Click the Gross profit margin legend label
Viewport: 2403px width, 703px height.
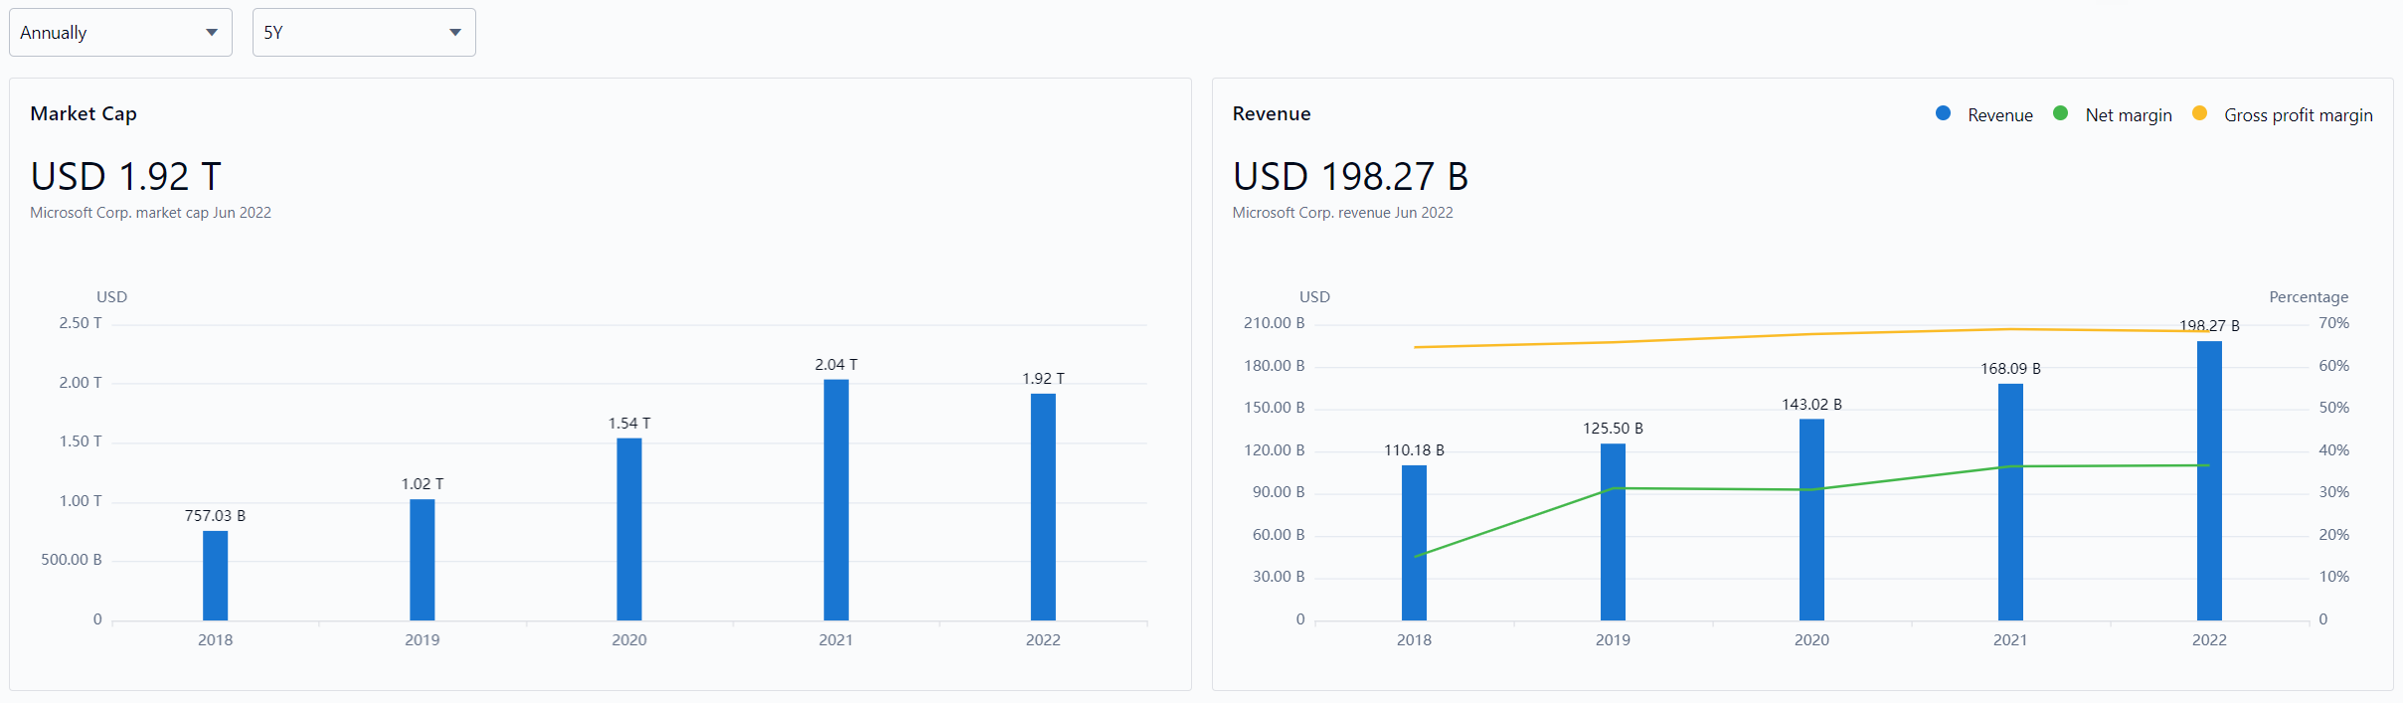2298,115
